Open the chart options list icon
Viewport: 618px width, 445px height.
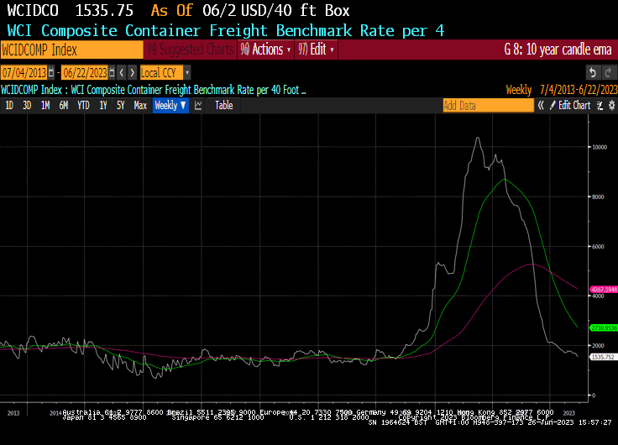pyautogui.click(x=600, y=105)
